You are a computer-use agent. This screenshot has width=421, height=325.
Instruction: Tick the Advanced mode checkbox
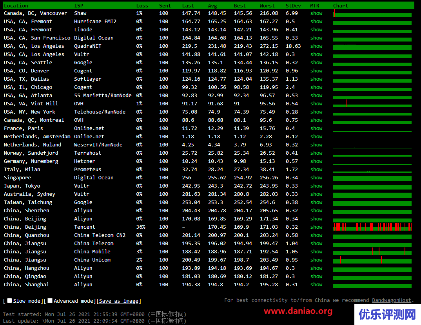point(50,301)
